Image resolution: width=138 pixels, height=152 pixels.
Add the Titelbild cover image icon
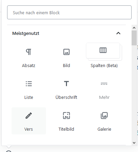(66, 115)
